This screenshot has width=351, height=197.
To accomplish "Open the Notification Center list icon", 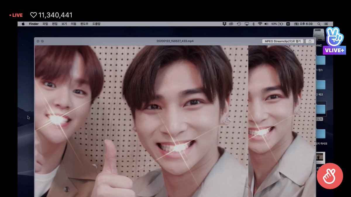I will 326,24.
